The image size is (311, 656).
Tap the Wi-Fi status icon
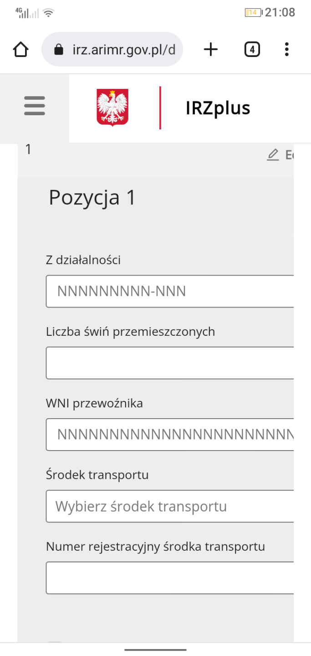(x=48, y=13)
